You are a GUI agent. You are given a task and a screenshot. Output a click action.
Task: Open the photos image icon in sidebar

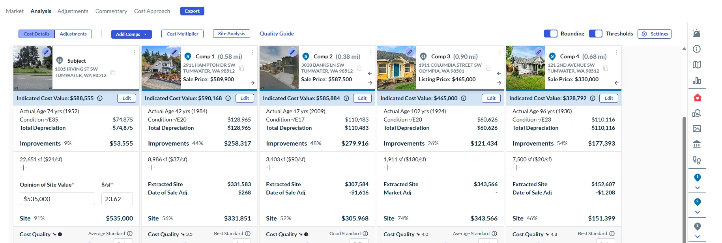coord(697,129)
